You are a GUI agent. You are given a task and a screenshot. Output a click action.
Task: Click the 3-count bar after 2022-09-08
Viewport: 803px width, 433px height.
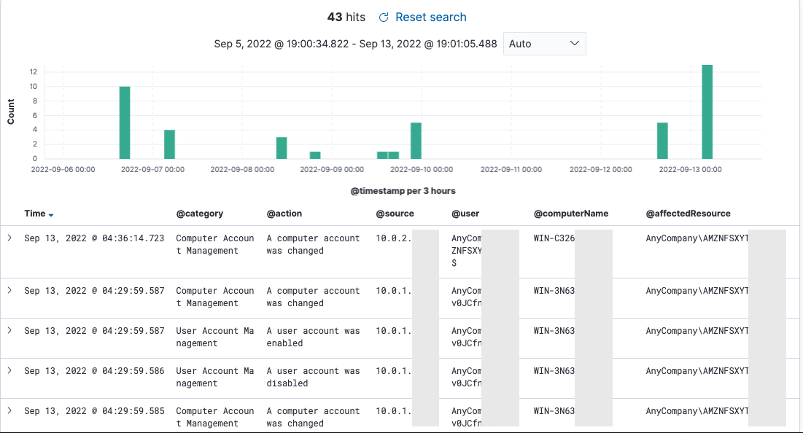tap(282, 148)
